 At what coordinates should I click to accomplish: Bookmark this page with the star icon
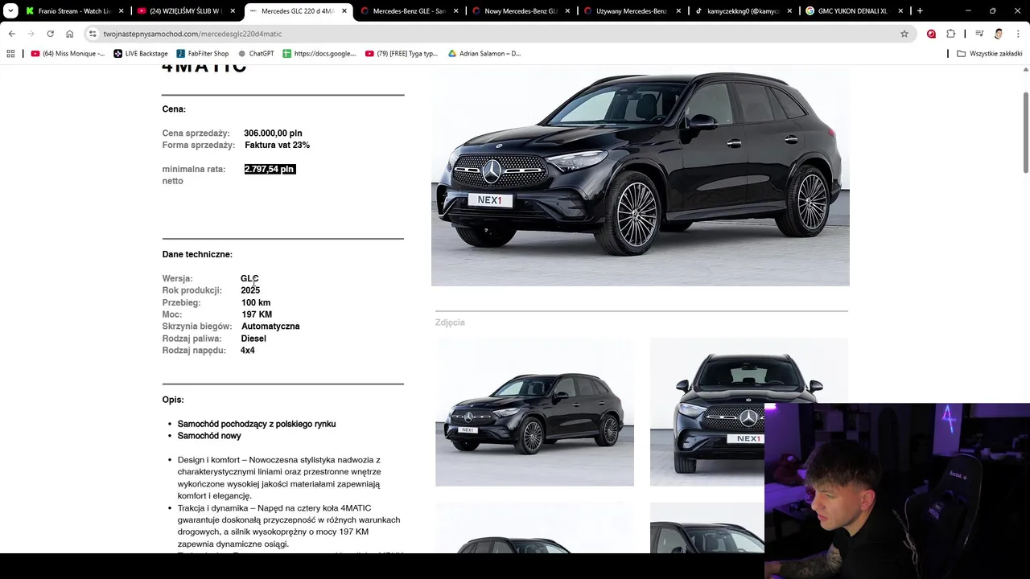pyautogui.click(x=904, y=34)
